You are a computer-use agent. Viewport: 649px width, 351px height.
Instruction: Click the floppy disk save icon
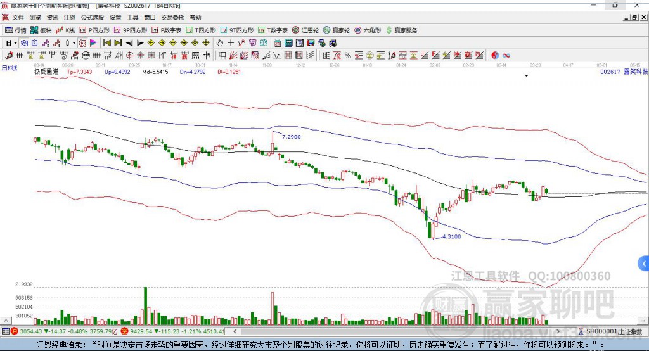coord(311,43)
